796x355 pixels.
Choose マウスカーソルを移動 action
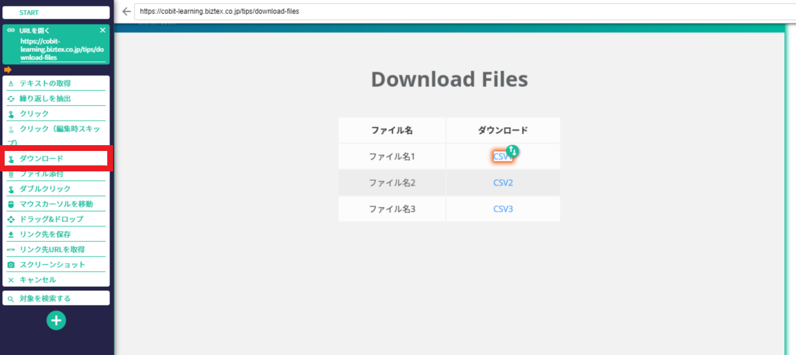[56, 204]
